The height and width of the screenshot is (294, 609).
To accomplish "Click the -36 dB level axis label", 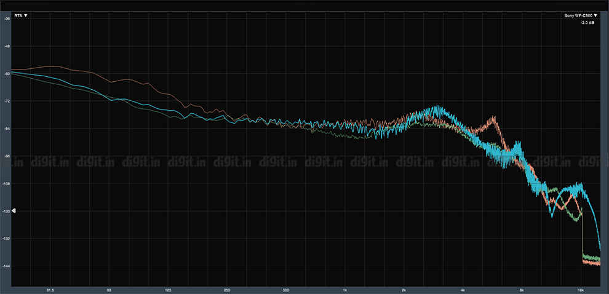I will (x=7, y=18).
